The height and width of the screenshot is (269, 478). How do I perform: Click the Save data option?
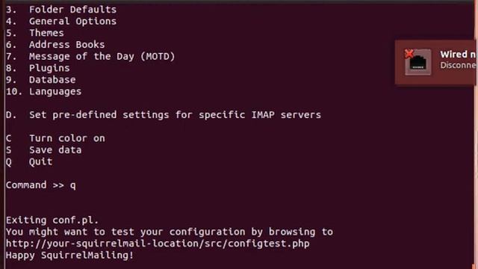(43, 149)
